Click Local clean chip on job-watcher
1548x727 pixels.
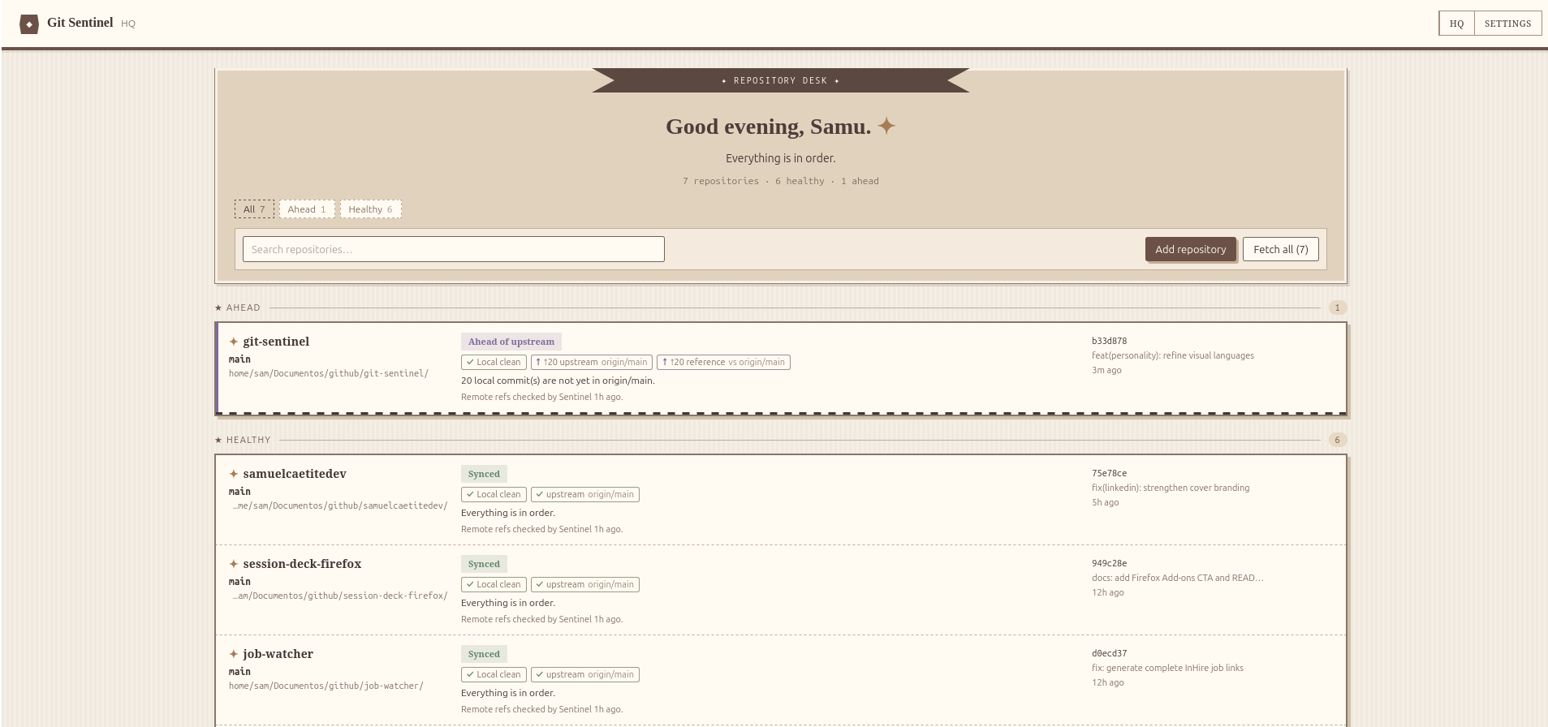click(494, 674)
